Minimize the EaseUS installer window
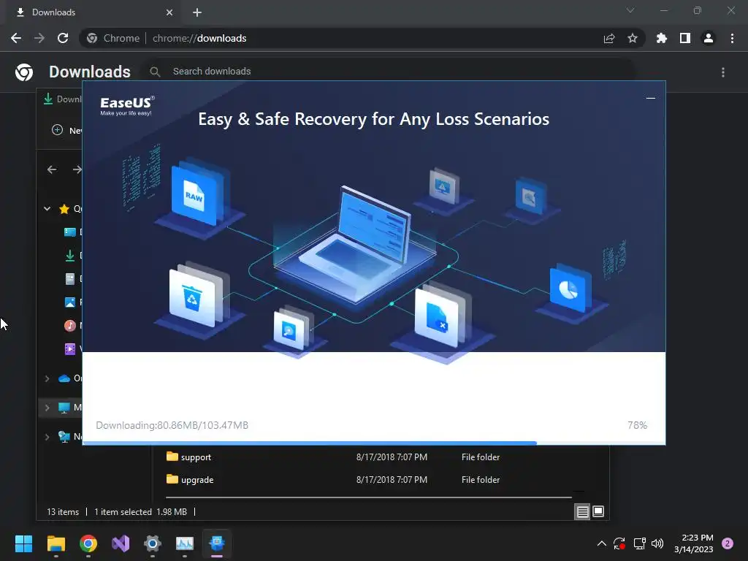Viewport: 748px width, 561px height. (650, 99)
